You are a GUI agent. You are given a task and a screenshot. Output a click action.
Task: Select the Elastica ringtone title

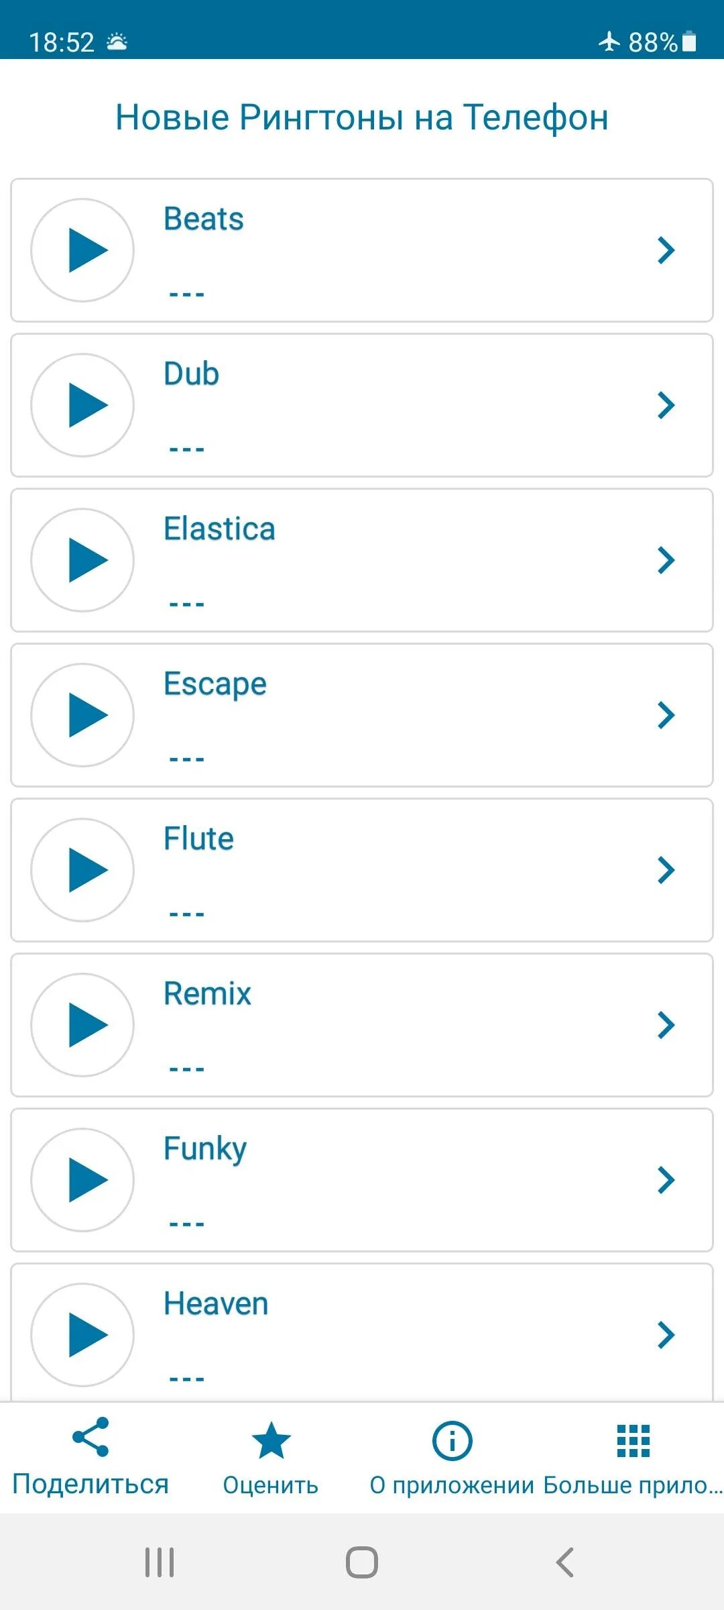(x=219, y=529)
